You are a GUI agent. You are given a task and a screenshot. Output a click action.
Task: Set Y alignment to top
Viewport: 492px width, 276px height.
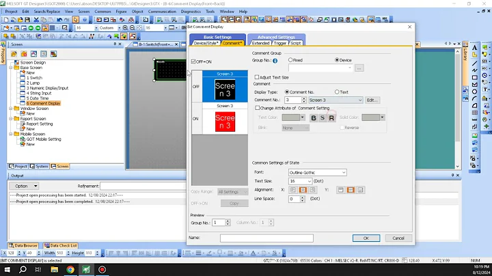click(x=341, y=190)
